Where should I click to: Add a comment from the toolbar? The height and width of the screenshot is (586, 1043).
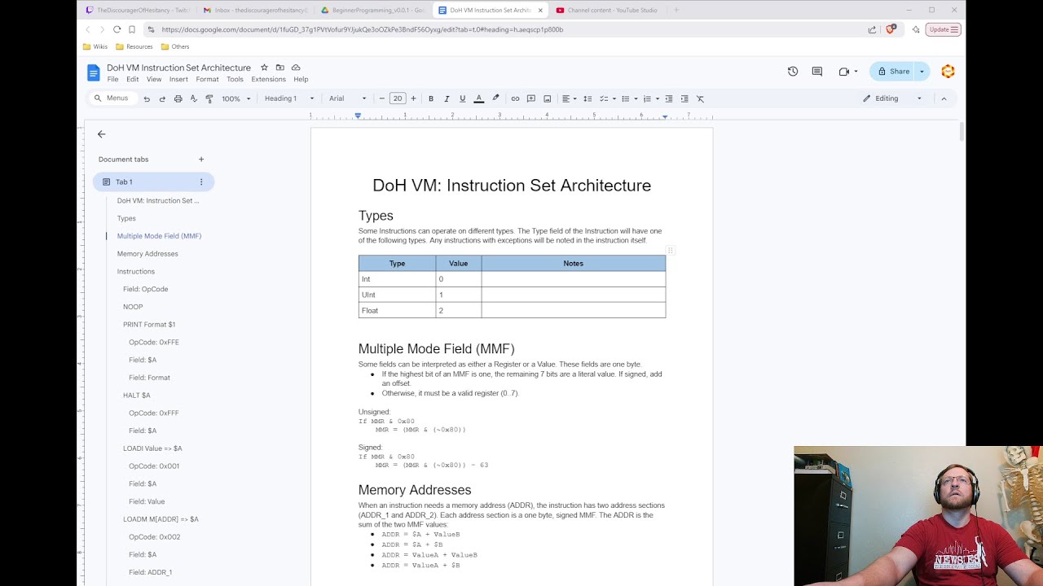531,98
